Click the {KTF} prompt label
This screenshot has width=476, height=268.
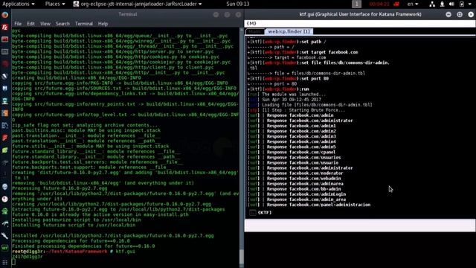tap(265, 213)
